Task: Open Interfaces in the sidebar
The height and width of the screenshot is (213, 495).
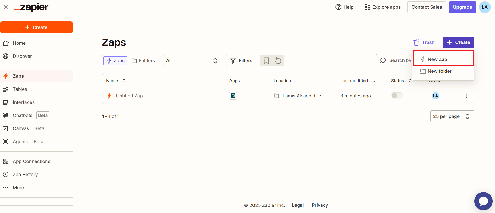Action: [x=37, y=102]
